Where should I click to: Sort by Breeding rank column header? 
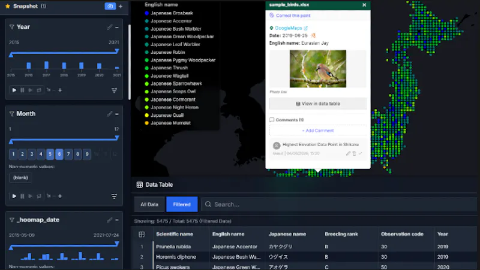point(341,234)
